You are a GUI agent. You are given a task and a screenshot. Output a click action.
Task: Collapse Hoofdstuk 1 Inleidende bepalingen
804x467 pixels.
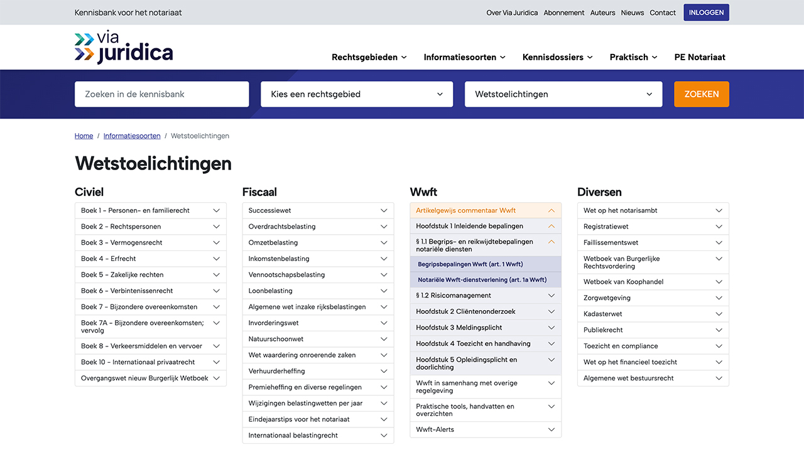click(x=486, y=226)
